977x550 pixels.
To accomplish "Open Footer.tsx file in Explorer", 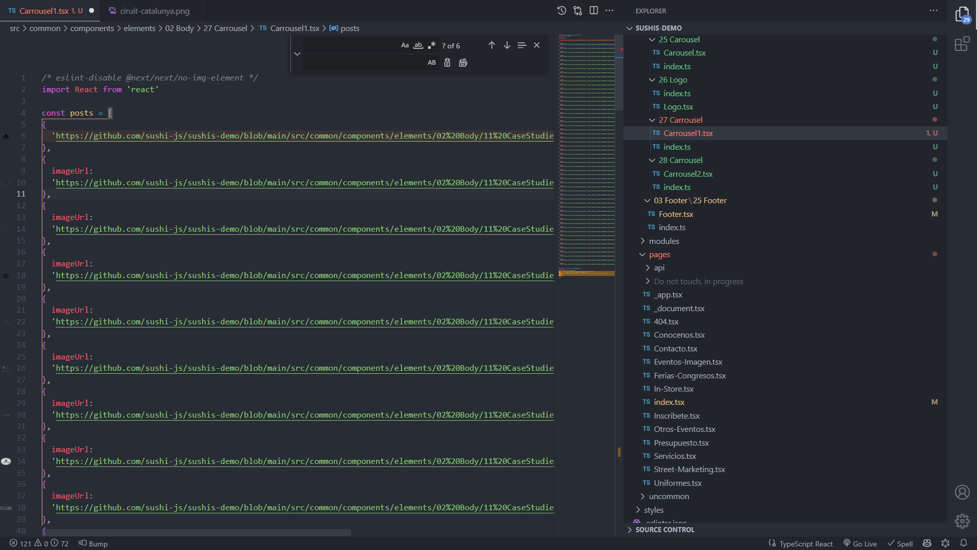I will pyautogui.click(x=676, y=213).
